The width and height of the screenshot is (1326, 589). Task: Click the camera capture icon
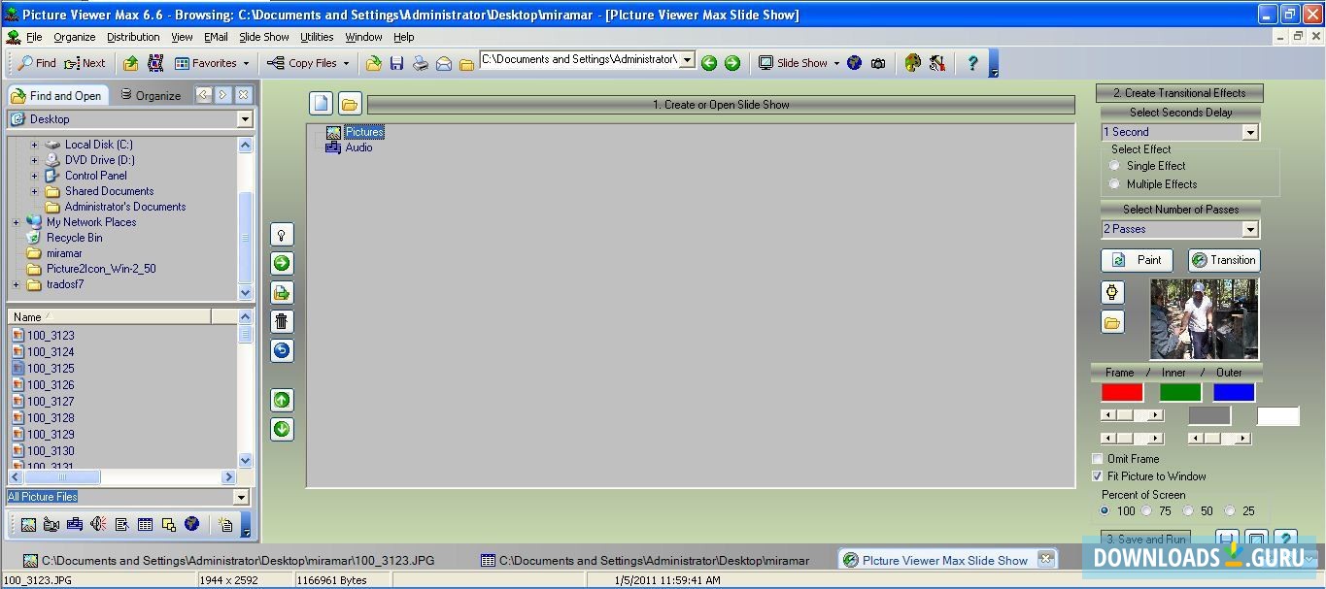878,62
